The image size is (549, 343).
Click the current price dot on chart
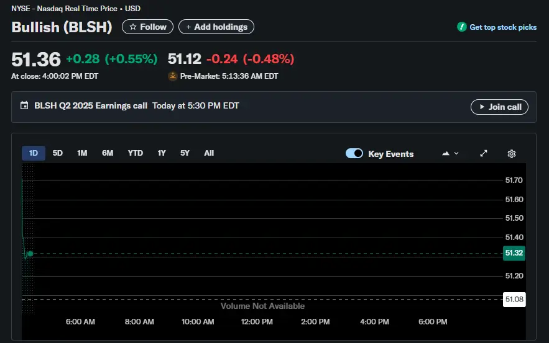pyautogui.click(x=30, y=254)
